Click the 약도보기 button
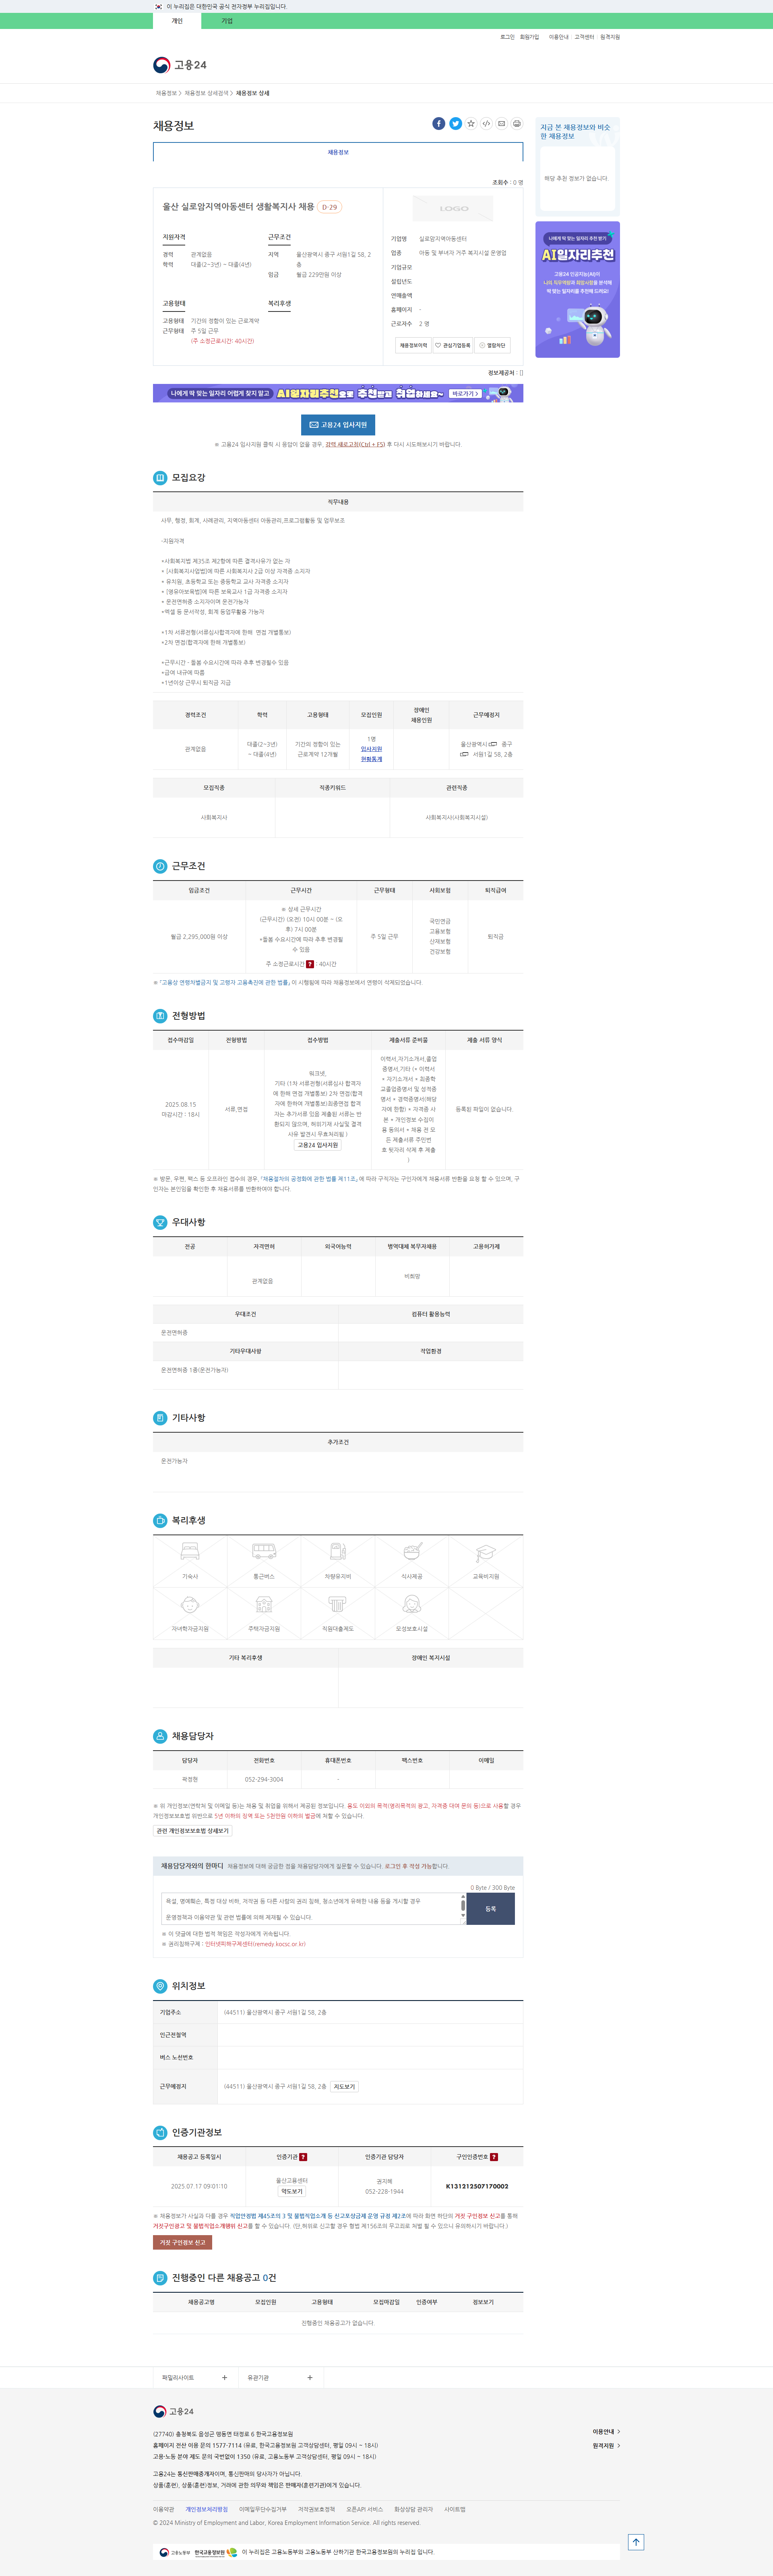The image size is (773, 2576). (x=291, y=2191)
